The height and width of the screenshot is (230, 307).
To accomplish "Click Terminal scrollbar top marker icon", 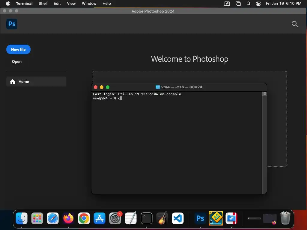I will 264,94.
